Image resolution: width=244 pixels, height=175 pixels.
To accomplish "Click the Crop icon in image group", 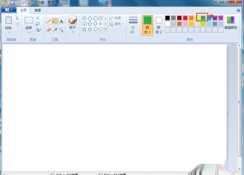I will click(38, 18).
